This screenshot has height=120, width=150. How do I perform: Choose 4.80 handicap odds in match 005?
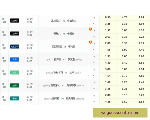click(141, 76)
